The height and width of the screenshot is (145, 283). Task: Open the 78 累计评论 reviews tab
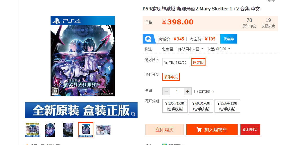pyautogui.click(x=249, y=23)
